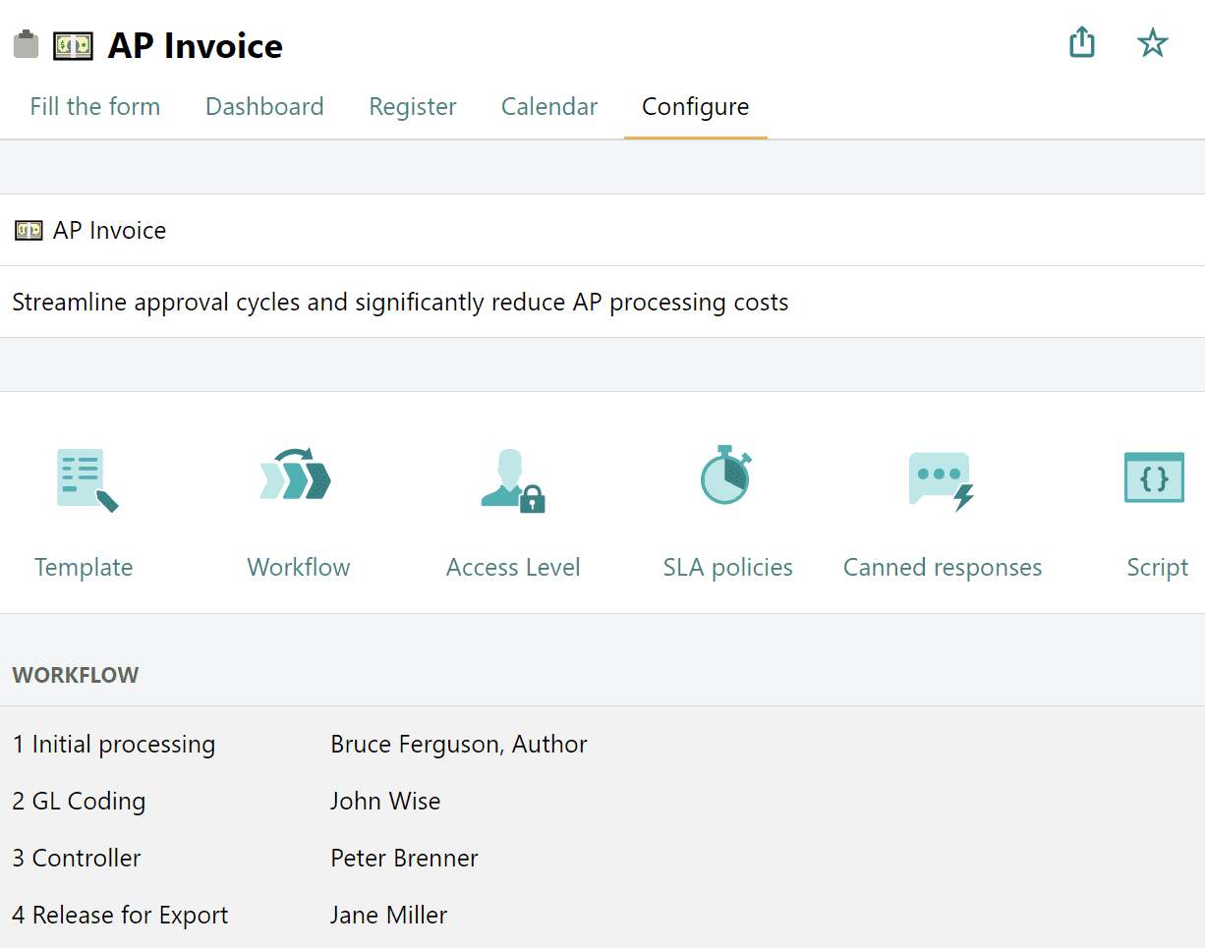Viewport: 1205px width, 948px height.
Task: Click the clipboard icon near the title
Action: [25, 43]
